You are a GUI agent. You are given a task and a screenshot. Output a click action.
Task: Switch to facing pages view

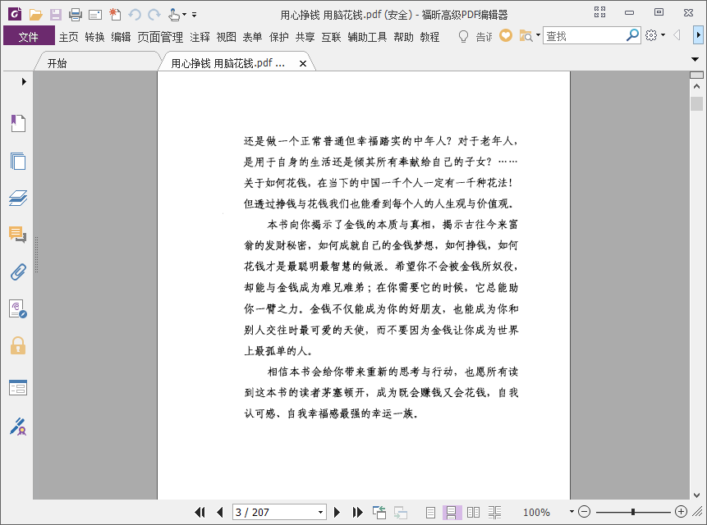[x=473, y=512]
